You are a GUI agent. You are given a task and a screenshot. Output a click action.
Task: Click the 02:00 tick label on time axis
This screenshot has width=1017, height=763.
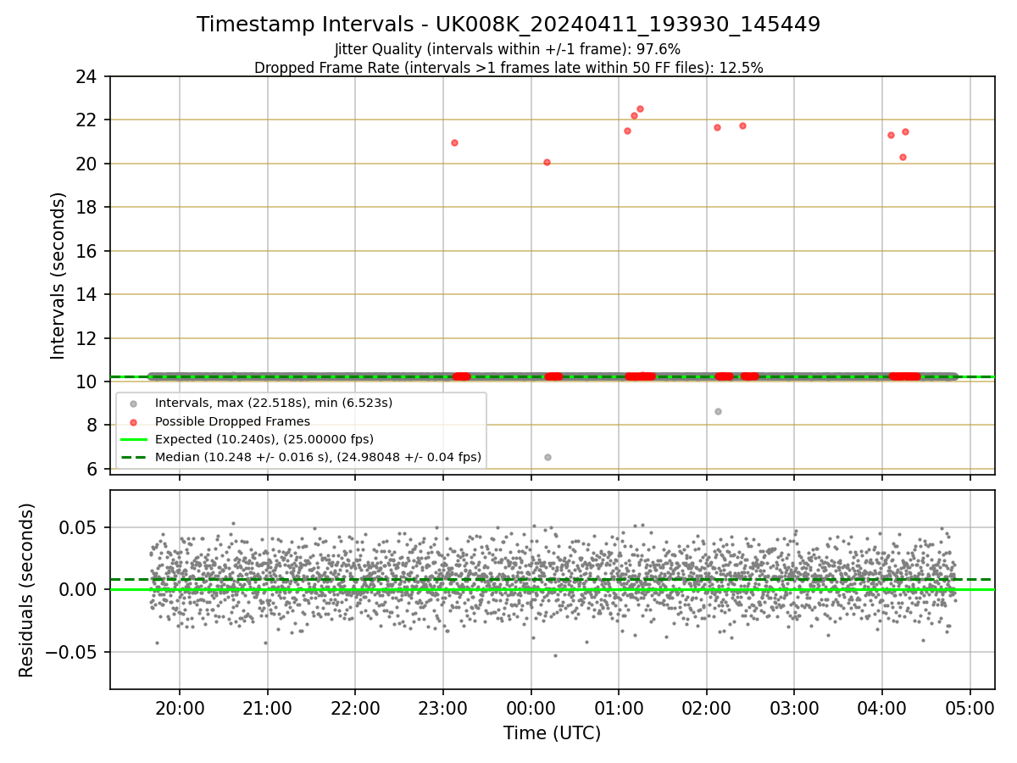(707, 708)
